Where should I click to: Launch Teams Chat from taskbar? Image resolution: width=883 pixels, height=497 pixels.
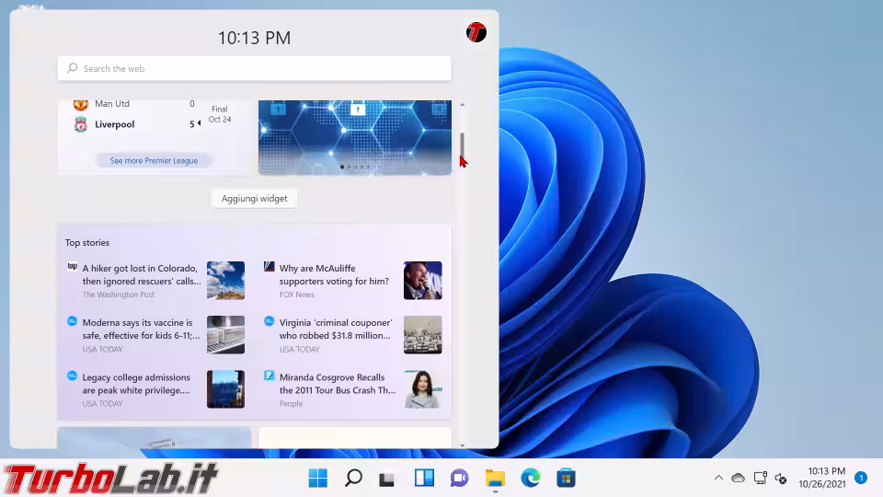(459, 478)
